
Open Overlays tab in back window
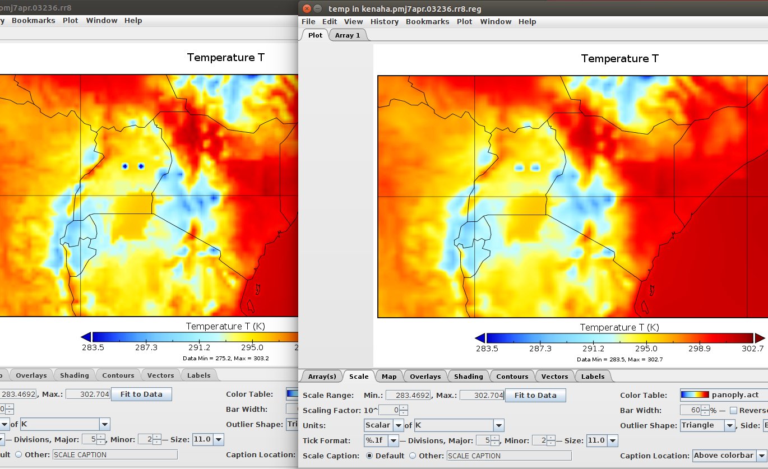[31, 375]
